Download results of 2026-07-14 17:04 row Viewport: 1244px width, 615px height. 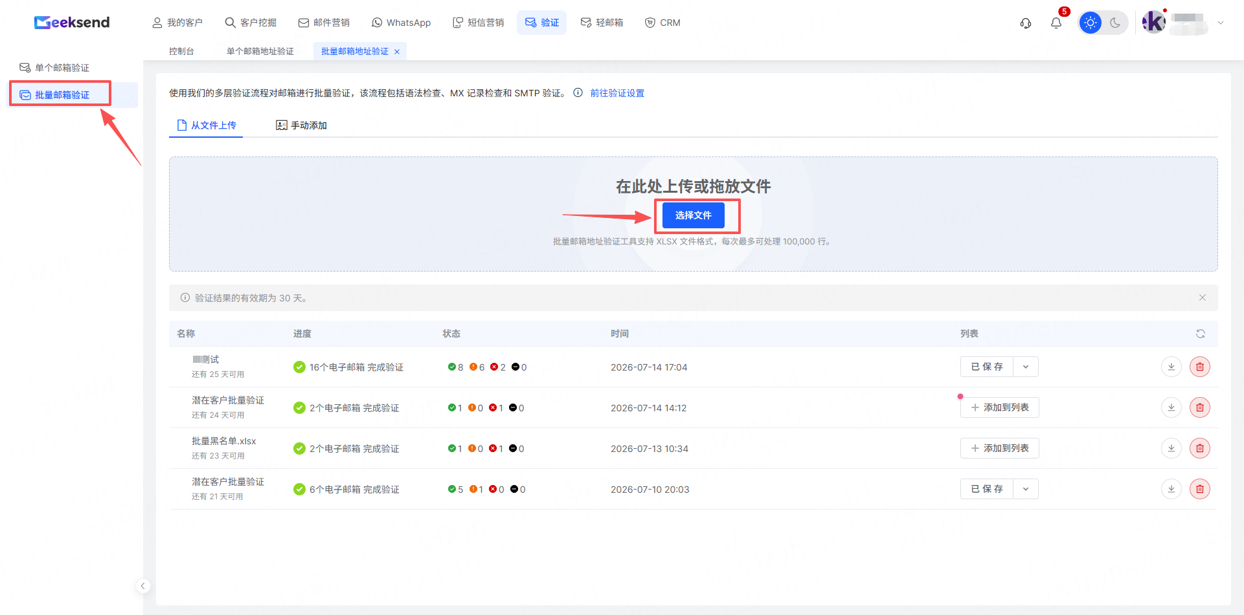1171,367
